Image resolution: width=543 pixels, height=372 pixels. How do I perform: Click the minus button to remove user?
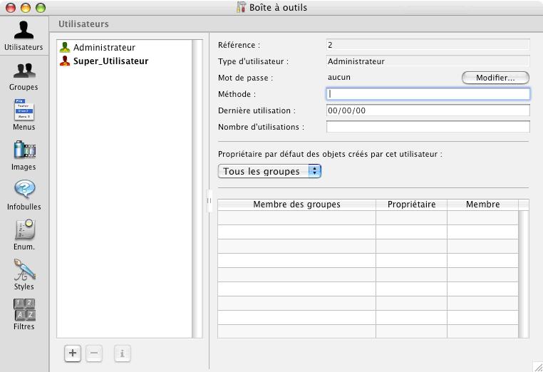tap(94, 353)
